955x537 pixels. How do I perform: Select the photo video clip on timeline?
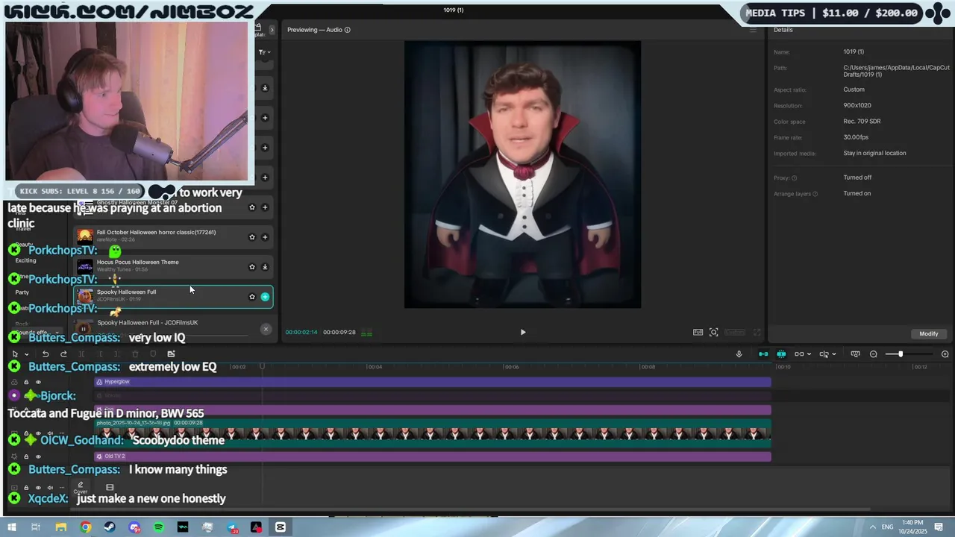coord(433,433)
